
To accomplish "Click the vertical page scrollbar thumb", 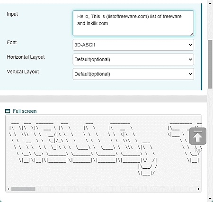I will point(210,64).
